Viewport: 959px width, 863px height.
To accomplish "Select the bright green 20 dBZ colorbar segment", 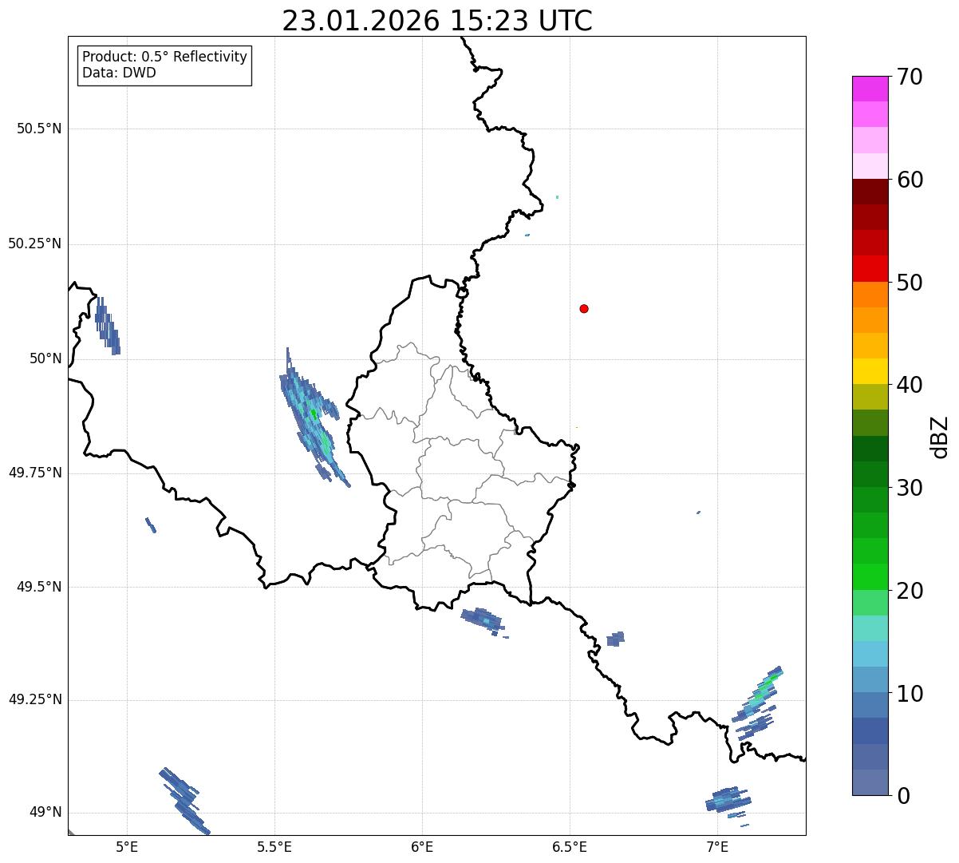I will (870, 576).
